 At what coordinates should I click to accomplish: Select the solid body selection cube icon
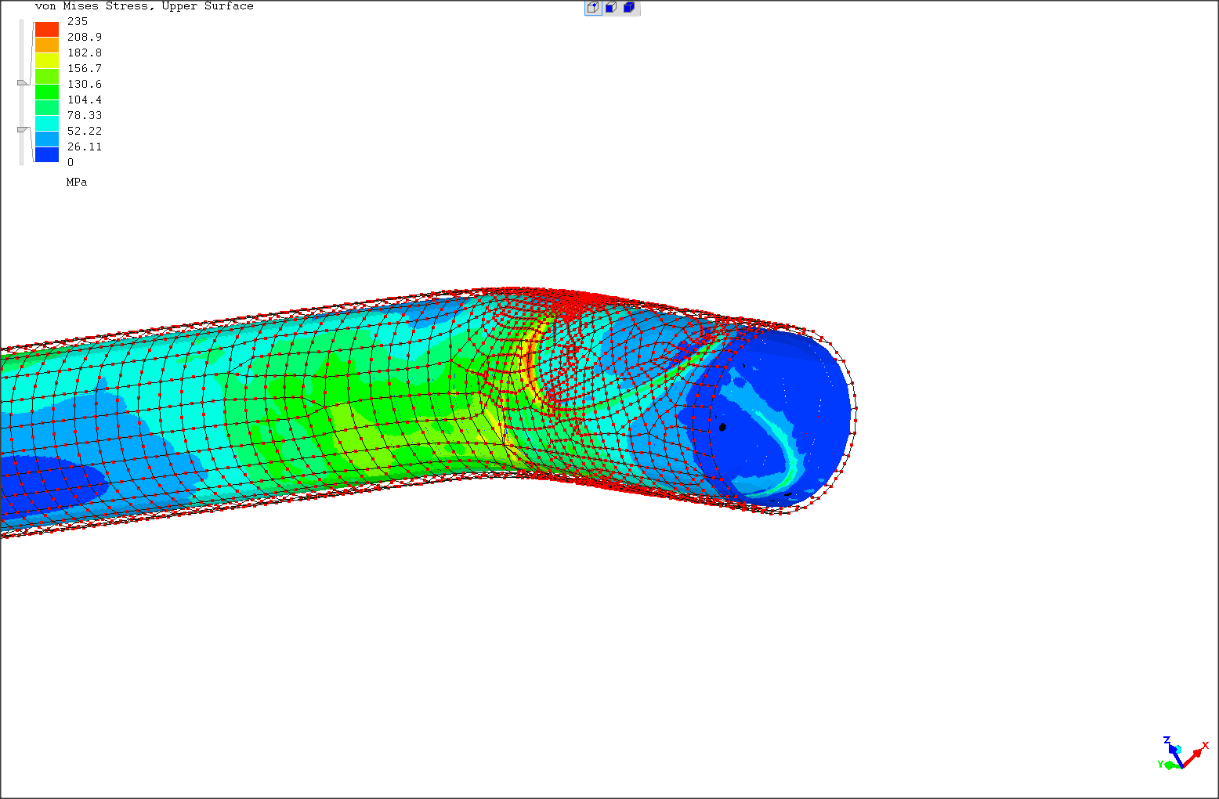coord(629,8)
